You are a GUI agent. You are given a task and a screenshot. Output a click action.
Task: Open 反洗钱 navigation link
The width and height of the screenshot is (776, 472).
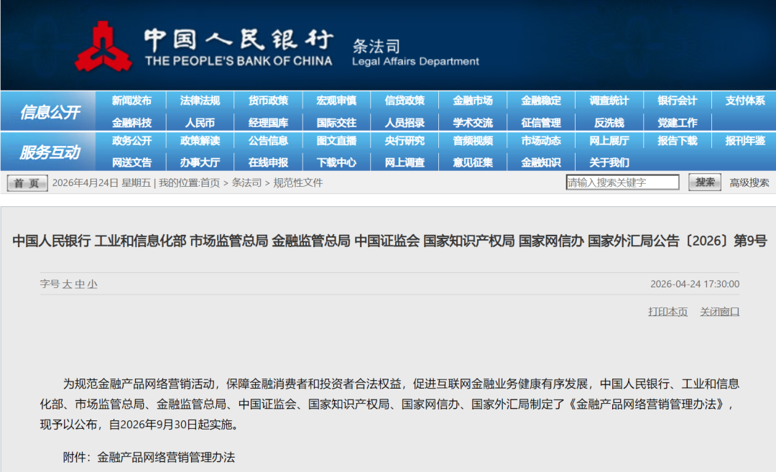click(x=609, y=123)
